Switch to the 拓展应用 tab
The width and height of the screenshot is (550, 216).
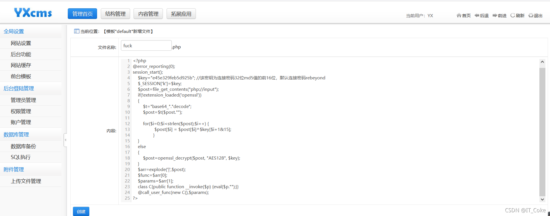tap(181, 14)
